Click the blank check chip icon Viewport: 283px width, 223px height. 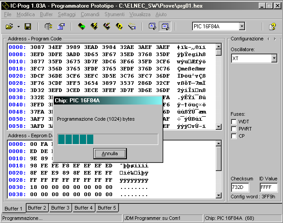(132, 26)
